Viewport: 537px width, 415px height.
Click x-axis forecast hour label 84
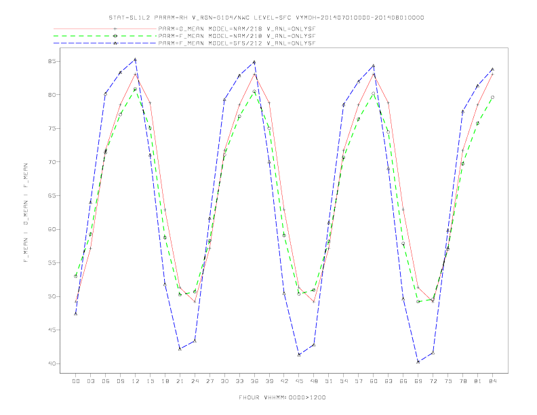[x=493, y=381]
